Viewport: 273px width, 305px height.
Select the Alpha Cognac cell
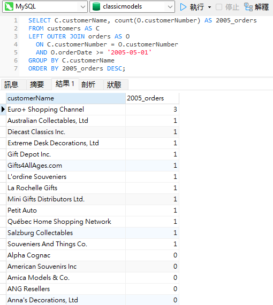(x=66, y=255)
